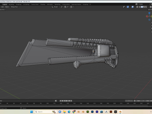
Task: Click the red X axis on gizmo
Action: click(x=147, y=16)
